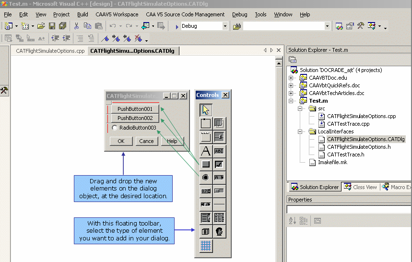Click the editor scrollbar up arrow
The image size is (412, 262).
[279, 63]
